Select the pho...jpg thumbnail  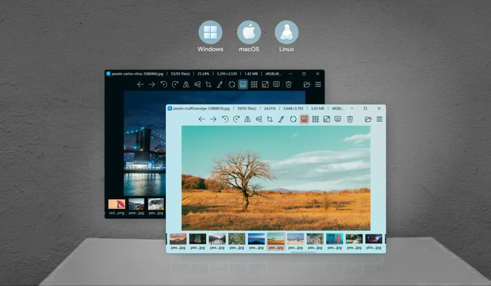tap(374, 241)
